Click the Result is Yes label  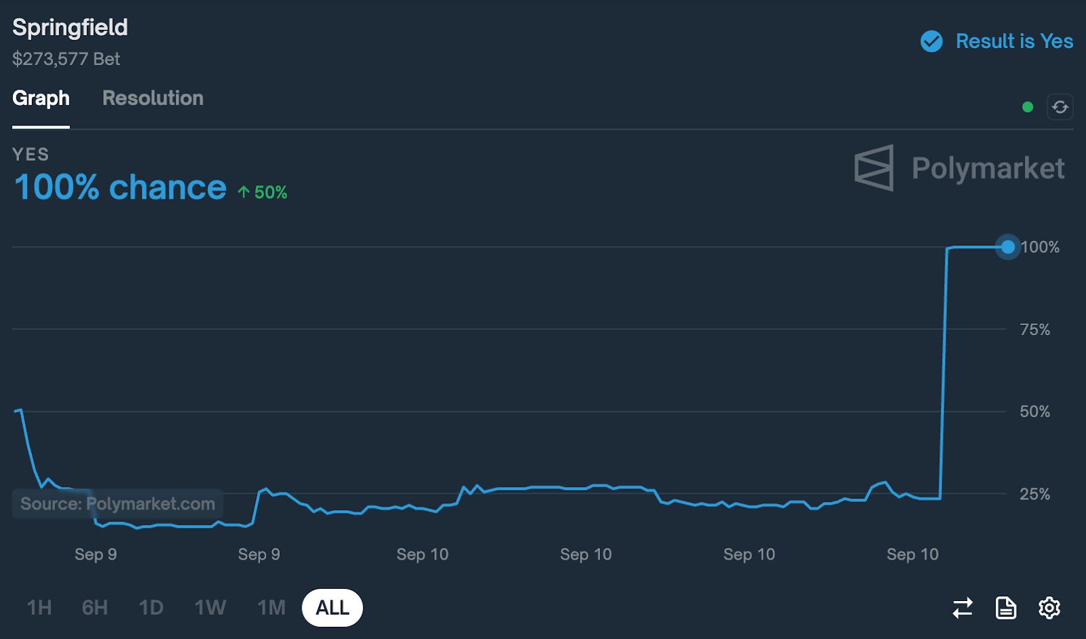click(1014, 41)
